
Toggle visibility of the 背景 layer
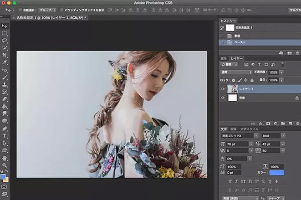(223, 98)
